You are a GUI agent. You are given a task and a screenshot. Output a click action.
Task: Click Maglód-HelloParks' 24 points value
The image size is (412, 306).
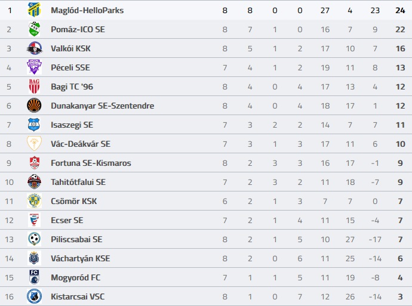400,10
